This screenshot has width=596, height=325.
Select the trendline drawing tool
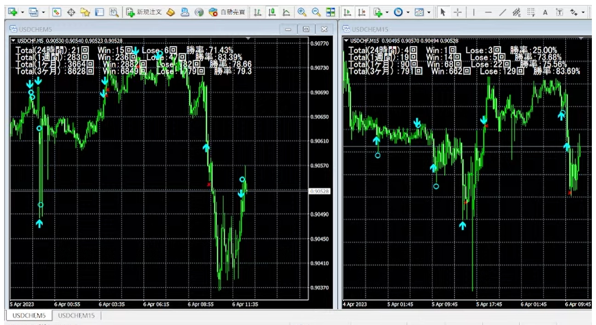(x=502, y=12)
